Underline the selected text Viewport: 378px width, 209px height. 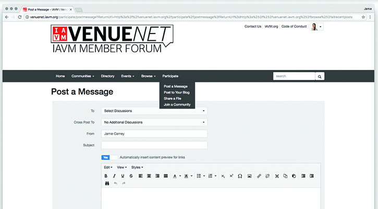123,176
